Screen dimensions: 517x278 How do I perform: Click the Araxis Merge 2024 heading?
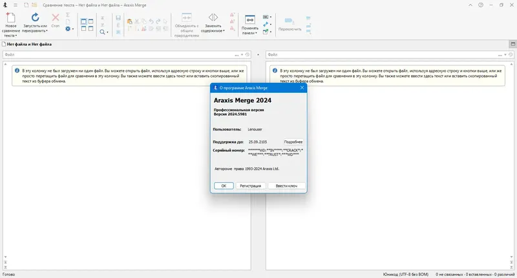click(x=242, y=100)
